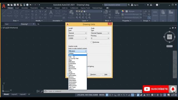Select the Rotate tool in Modify panel
The height and width of the screenshot is (100, 178).
click(36, 11)
